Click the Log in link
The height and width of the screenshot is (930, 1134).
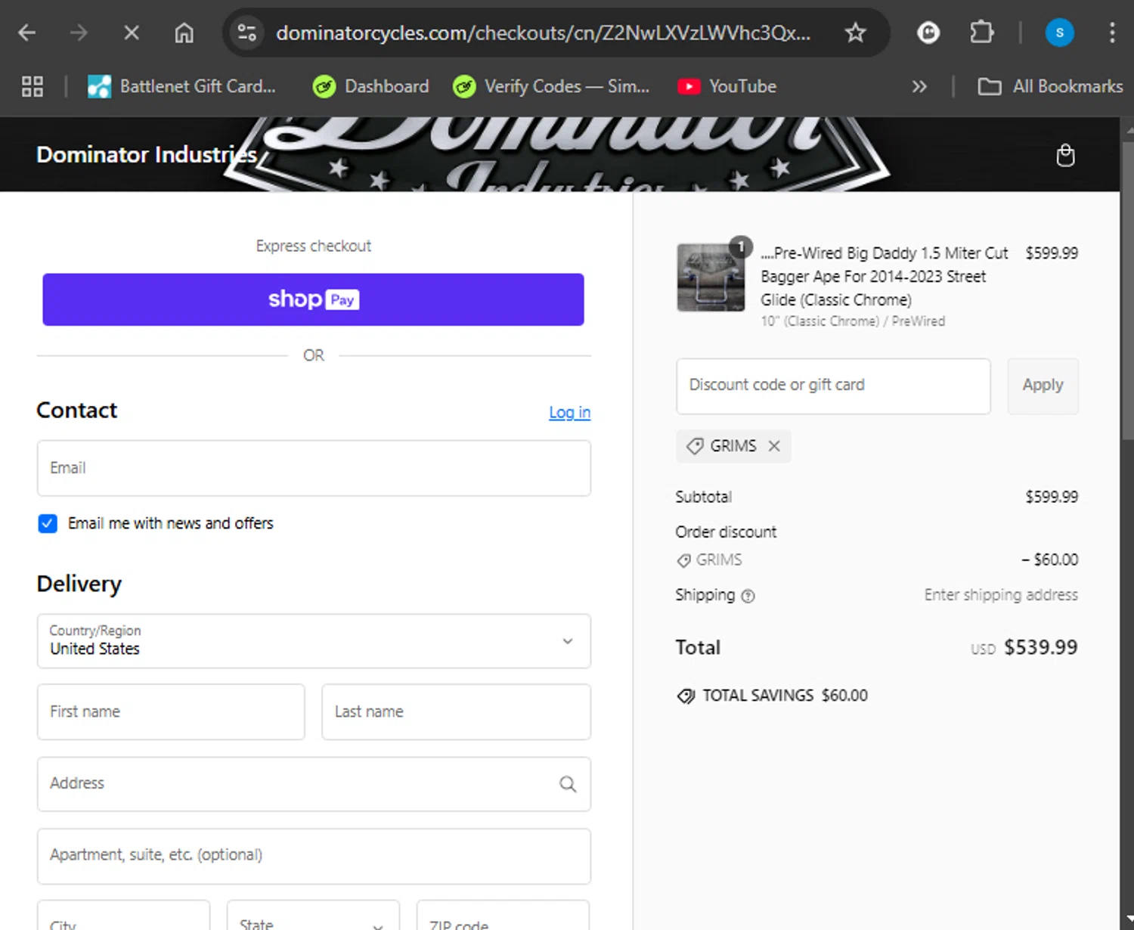tap(569, 412)
